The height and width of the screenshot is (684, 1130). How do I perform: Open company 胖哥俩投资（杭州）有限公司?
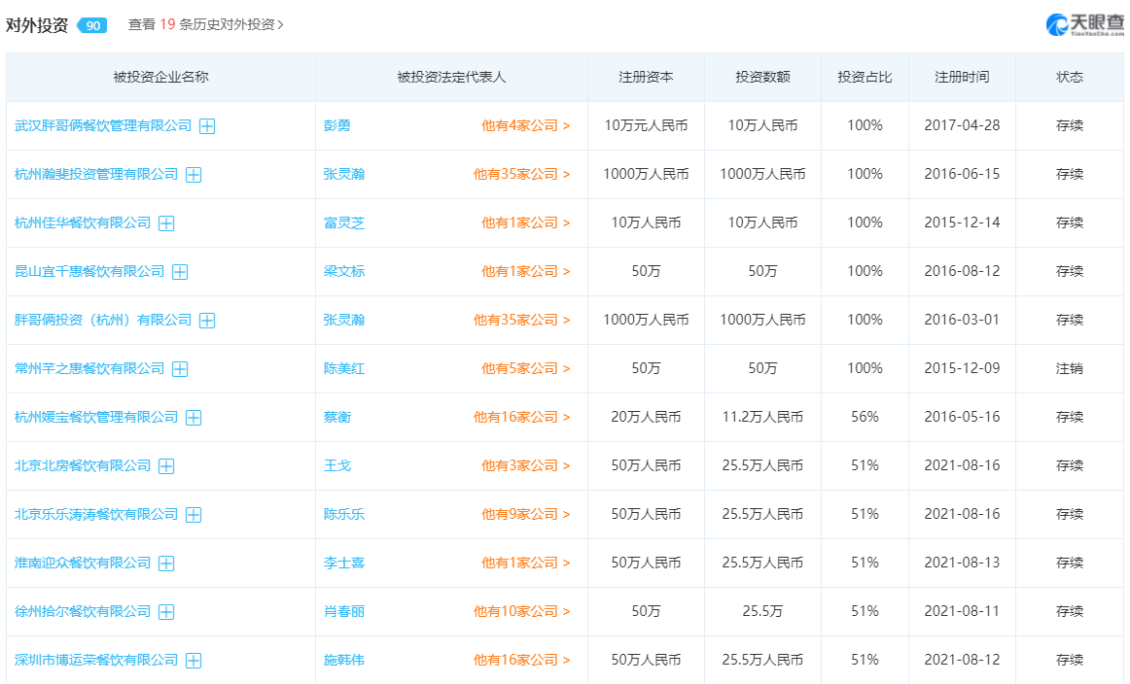click(103, 320)
